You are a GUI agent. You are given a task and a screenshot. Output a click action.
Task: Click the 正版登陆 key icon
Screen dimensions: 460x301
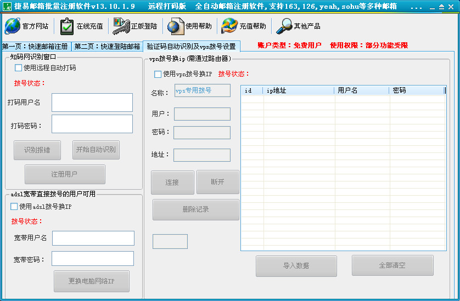tap(121, 26)
